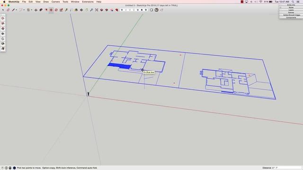Click the info status bar icon

pos(6,168)
